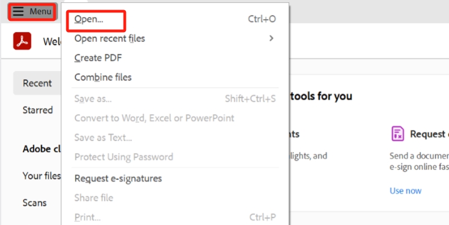
Task: Click Save as Text... option
Action: point(103,137)
